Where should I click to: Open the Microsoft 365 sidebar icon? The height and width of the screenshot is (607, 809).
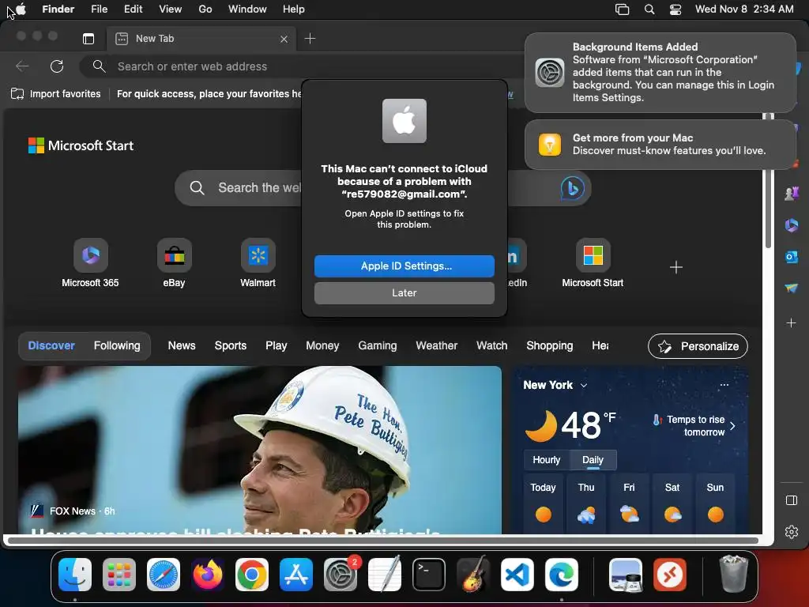pyautogui.click(x=792, y=225)
